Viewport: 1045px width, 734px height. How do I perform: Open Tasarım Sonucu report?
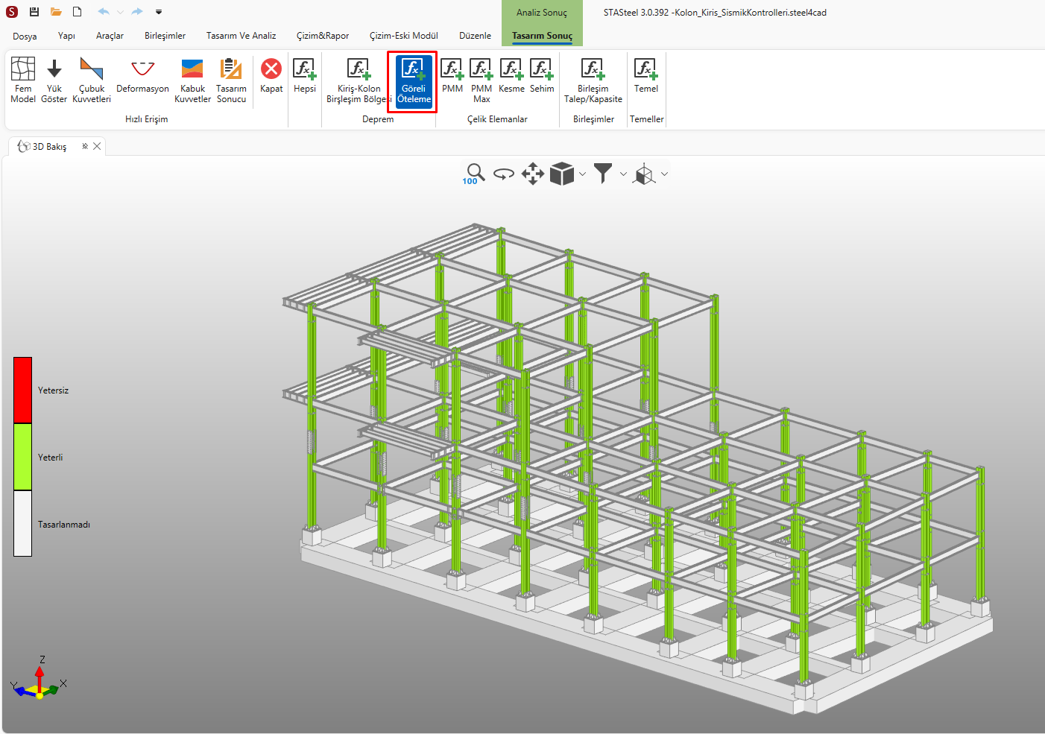pos(231,79)
